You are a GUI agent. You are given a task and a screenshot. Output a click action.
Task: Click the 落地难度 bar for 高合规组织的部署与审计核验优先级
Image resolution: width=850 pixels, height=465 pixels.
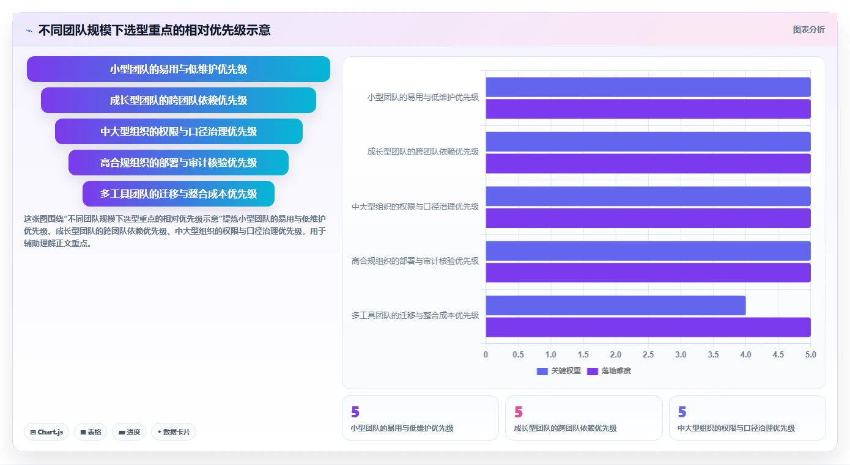click(x=648, y=273)
